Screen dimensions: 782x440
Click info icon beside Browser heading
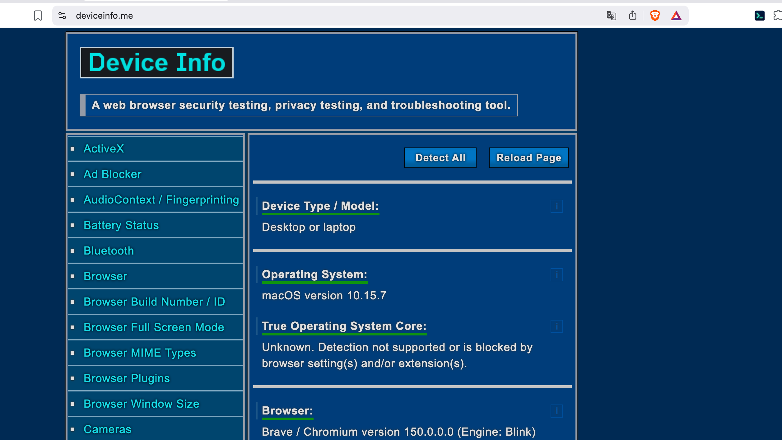[x=556, y=411]
